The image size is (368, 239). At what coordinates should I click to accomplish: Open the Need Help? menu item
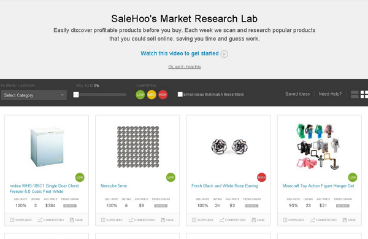330,94
